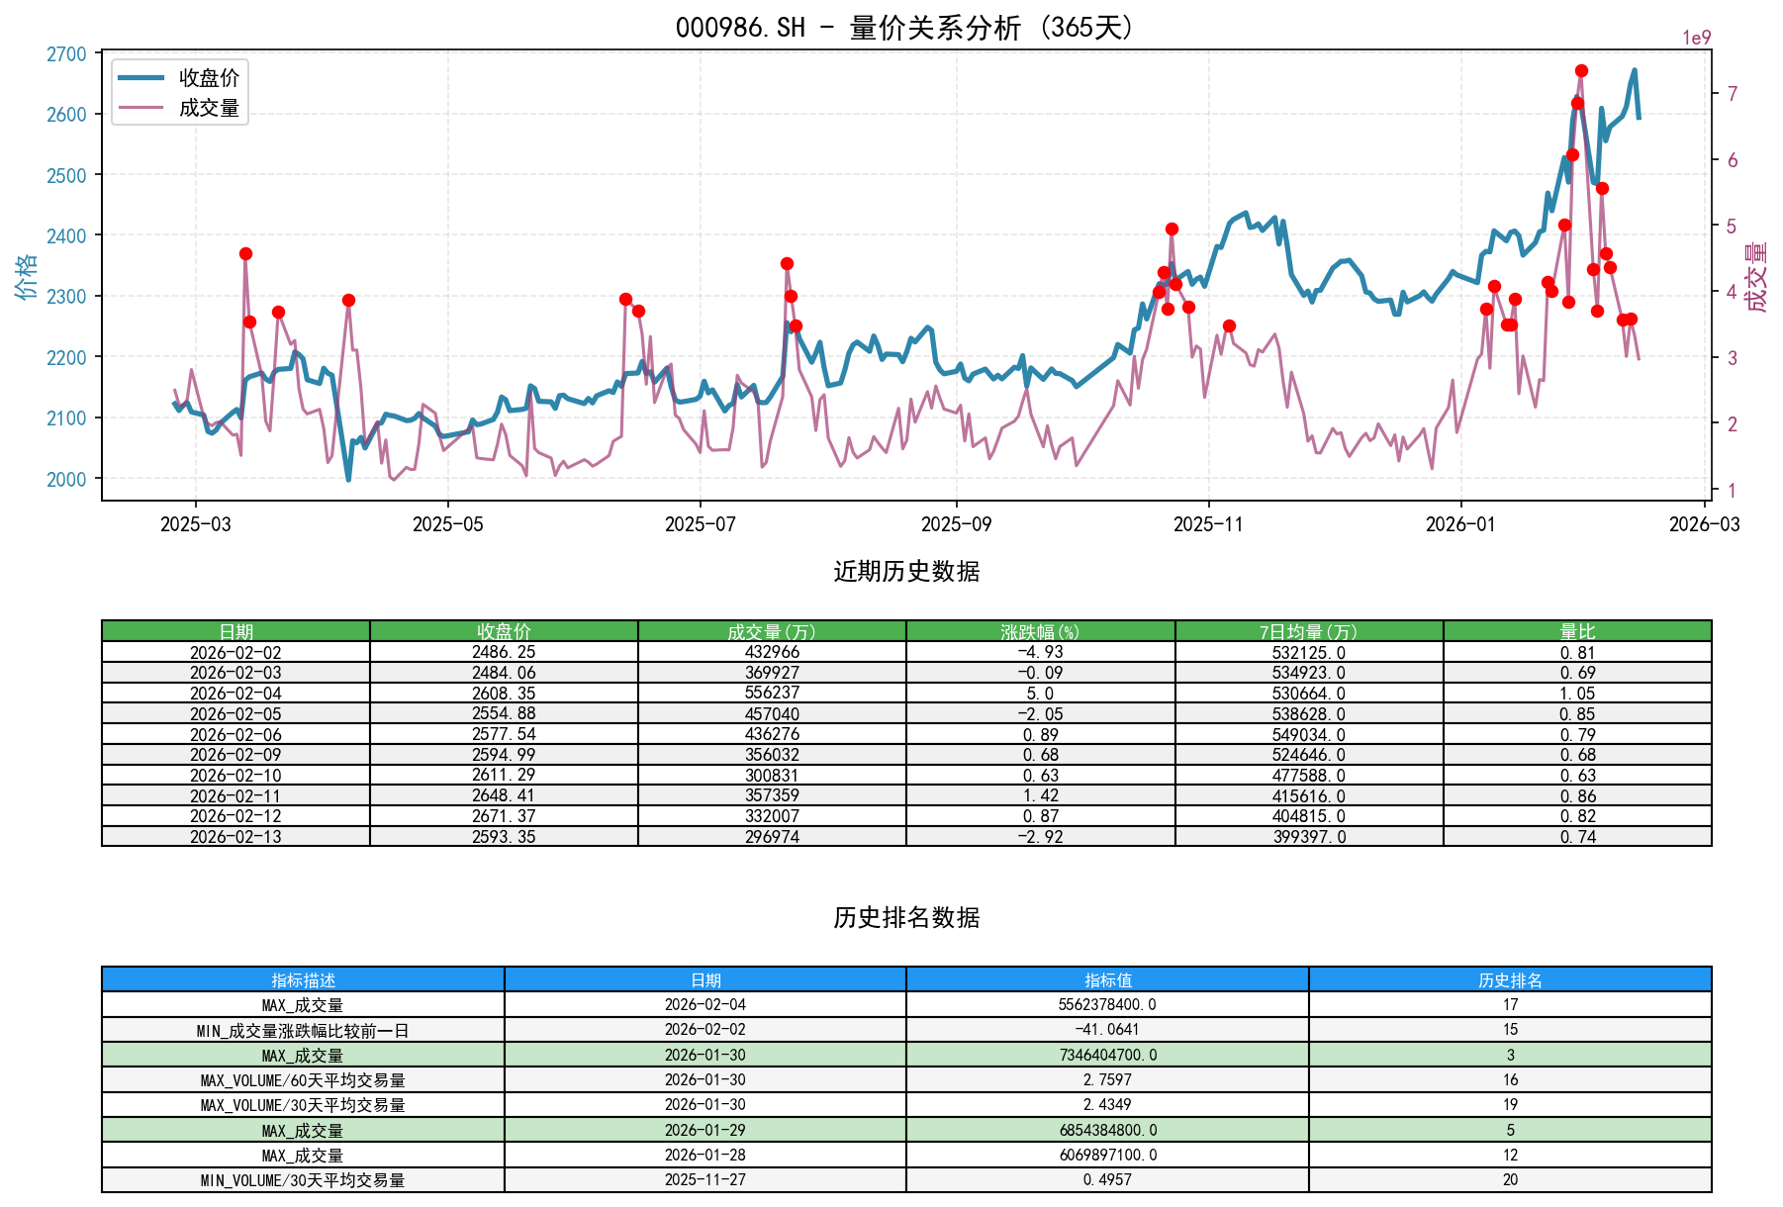Select the table row dated 2026-02-13
This screenshot has width=1783, height=1207.
891,836
